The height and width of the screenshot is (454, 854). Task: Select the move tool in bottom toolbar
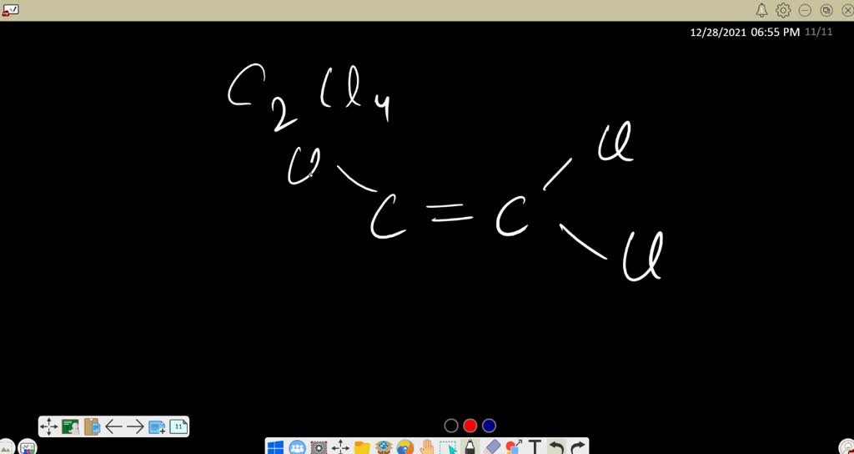(x=340, y=447)
